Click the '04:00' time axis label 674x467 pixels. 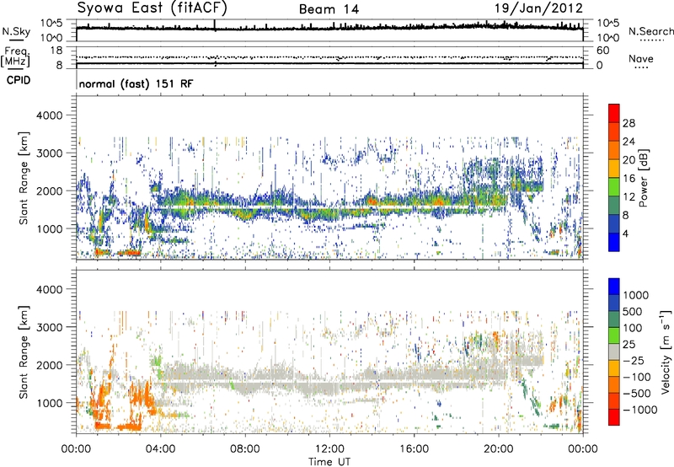coord(160,449)
